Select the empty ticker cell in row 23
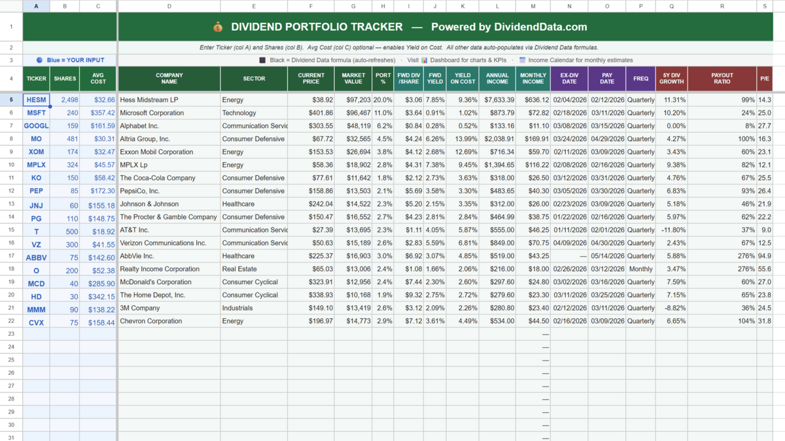The height and width of the screenshot is (441, 785). point(36,334)
